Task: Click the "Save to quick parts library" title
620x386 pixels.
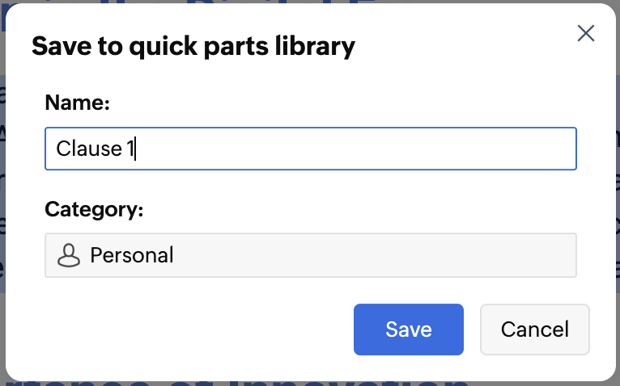Action: [x=193, y=46]
